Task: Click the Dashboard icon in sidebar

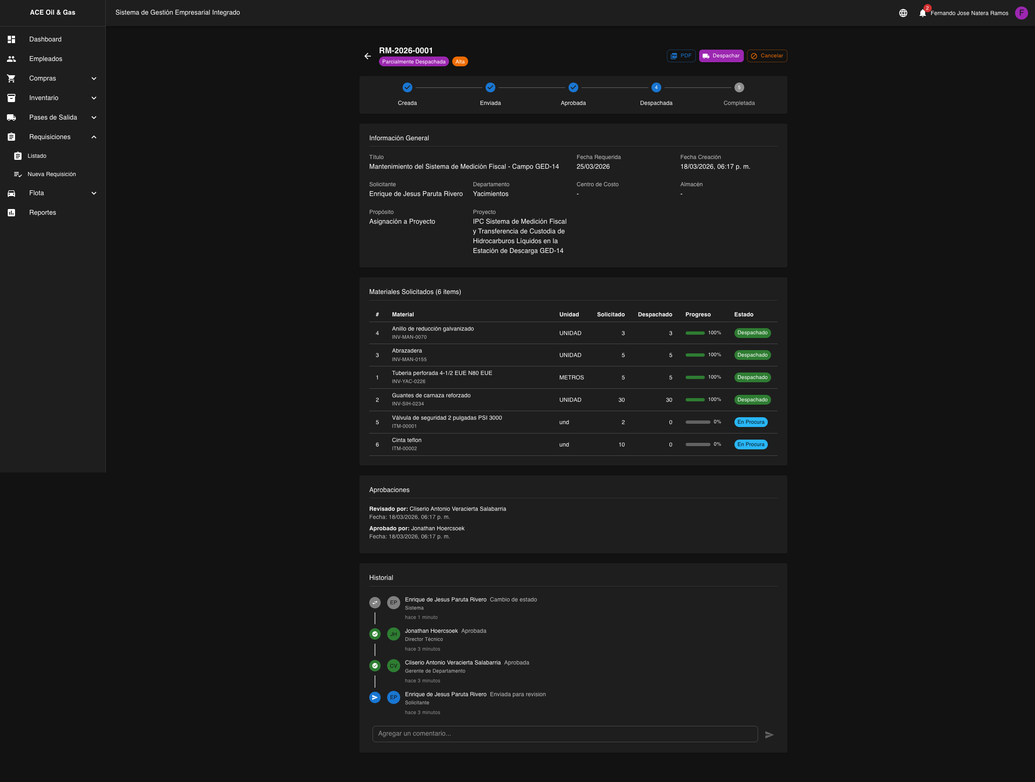Action: (x=12, y=39)
